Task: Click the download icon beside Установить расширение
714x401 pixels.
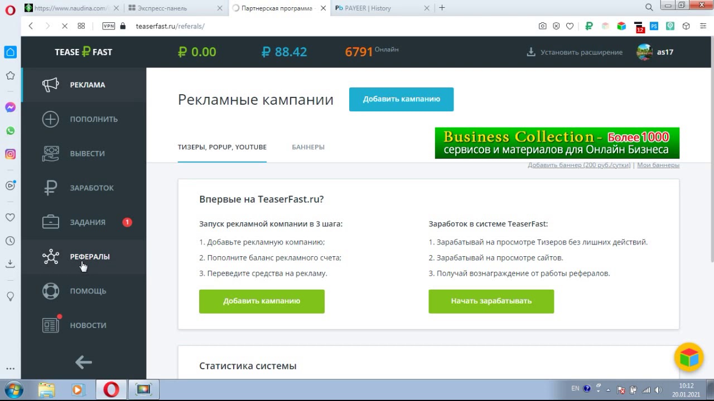Action: pos(531,52)
